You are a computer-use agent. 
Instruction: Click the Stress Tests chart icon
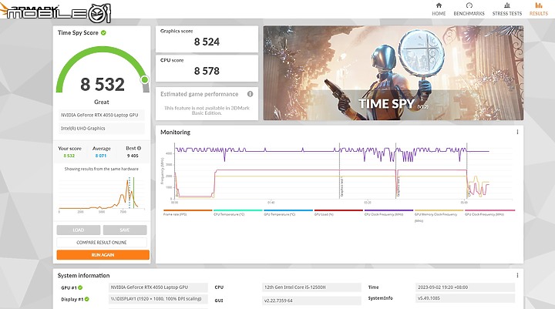pyautogui.click(x=507, y=5)
